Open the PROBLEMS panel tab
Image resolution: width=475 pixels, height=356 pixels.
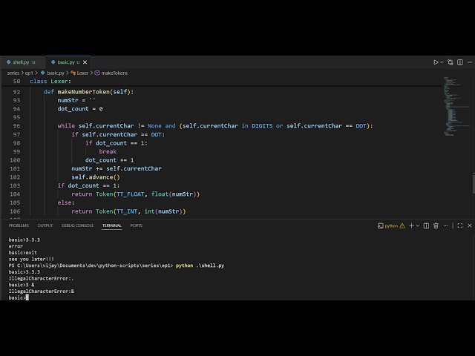click(x=19, y=225)
